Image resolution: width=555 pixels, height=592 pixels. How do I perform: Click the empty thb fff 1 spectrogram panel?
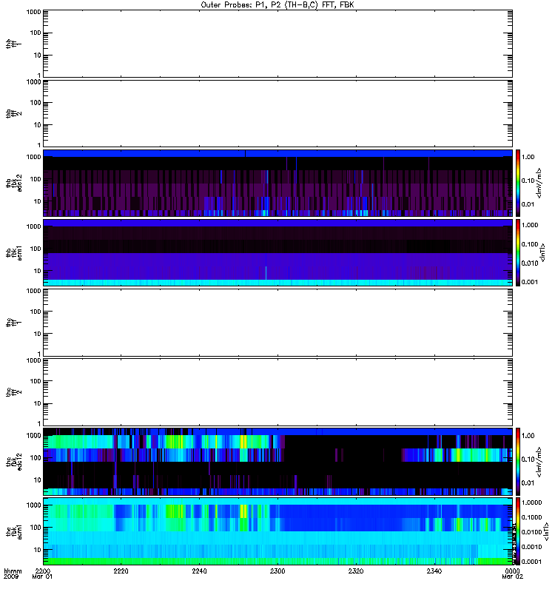[x=277, y=44]
